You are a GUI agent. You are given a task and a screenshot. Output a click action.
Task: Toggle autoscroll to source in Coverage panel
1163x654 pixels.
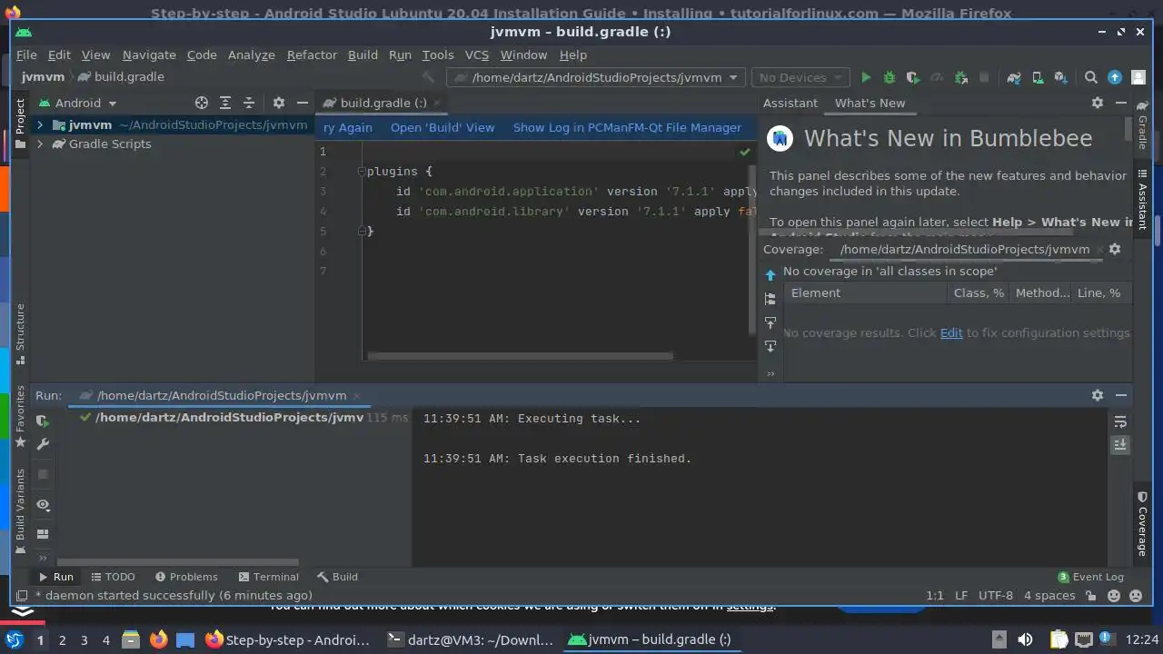770,322
